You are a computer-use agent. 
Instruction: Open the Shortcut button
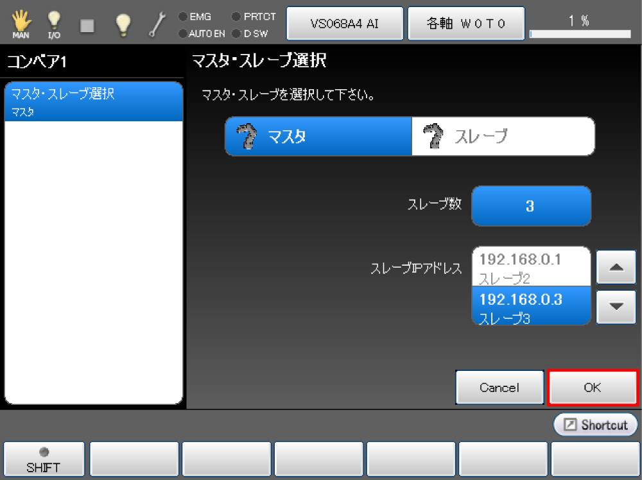tap(595, 425)
